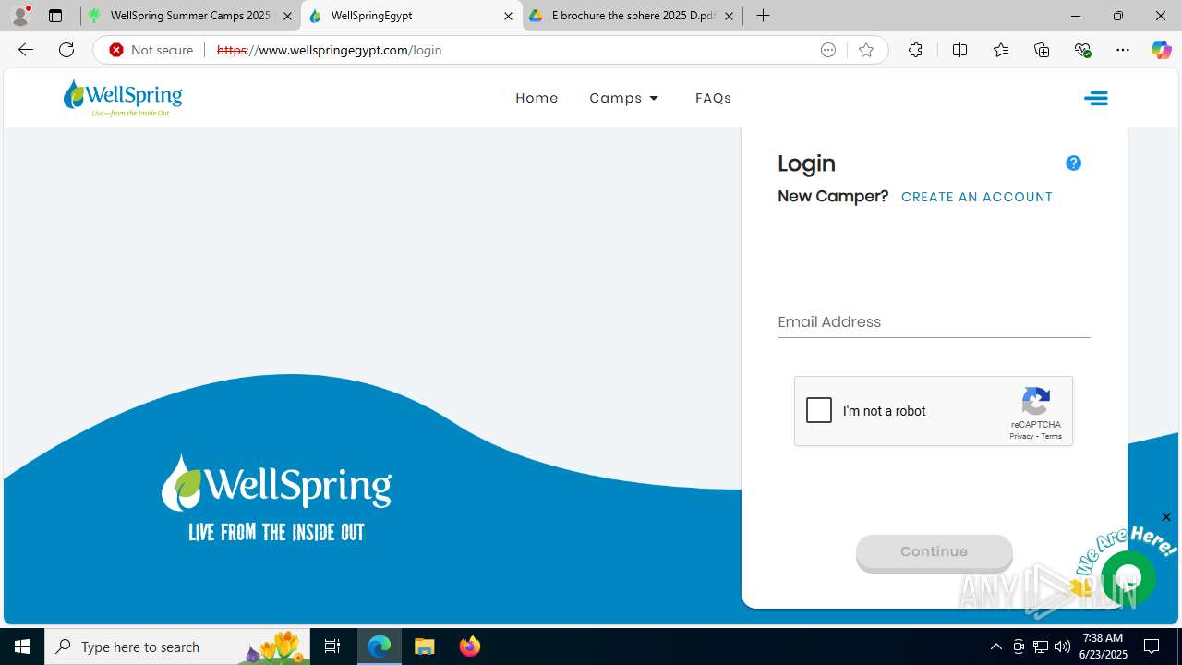Click the feedback smiley icon in address bar
This screenshot has width=1182, height=665.
828,50
